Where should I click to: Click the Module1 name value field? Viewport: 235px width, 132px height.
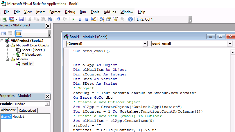[x=31, y=117]
